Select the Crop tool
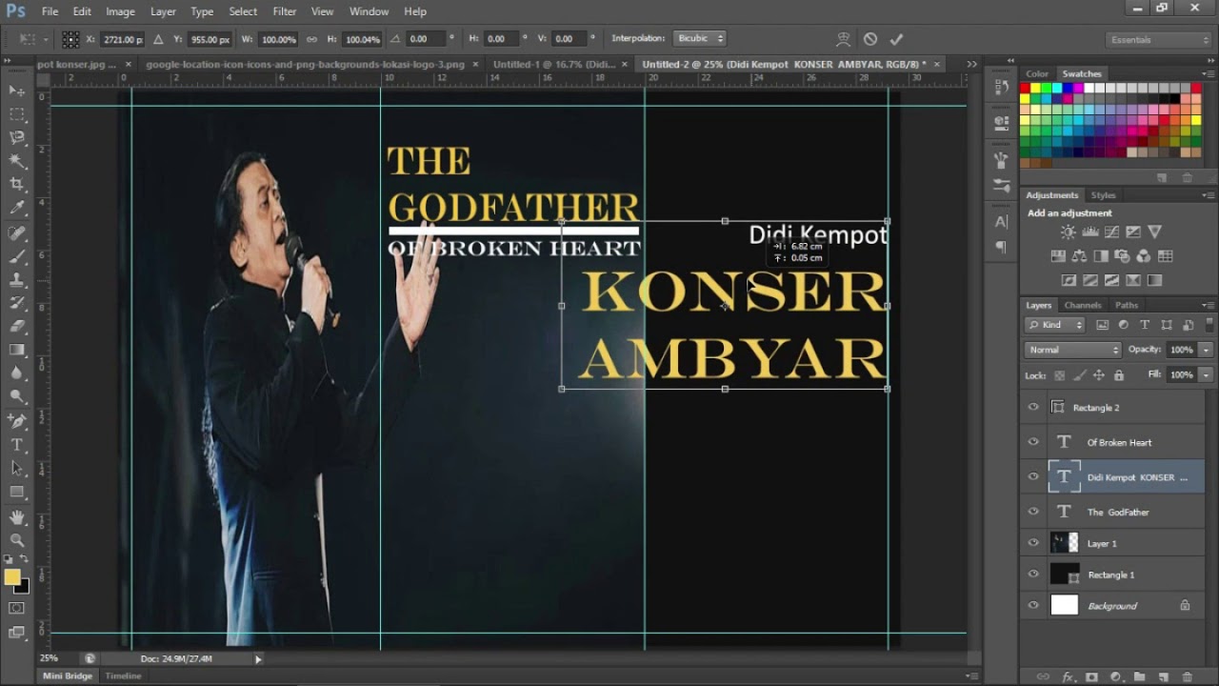Viewport: 1219px width, 686px height. [x=17, y=185]
